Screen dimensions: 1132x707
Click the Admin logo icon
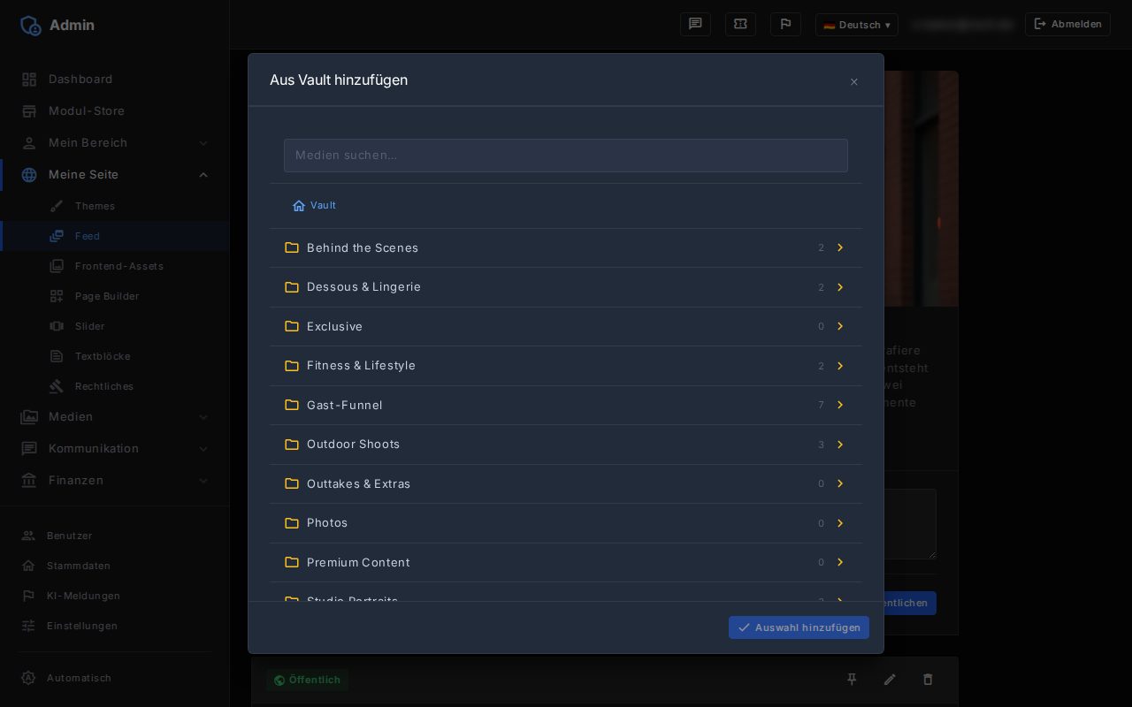coord(30,25)
